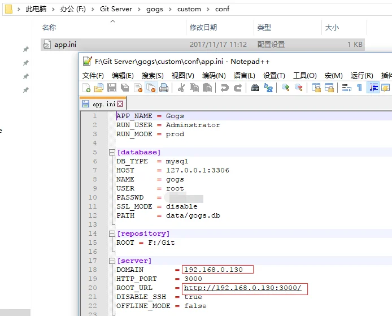Print the document using toolbar icon
The width and height of the screenshot is (392, 316).
[164, 88]
